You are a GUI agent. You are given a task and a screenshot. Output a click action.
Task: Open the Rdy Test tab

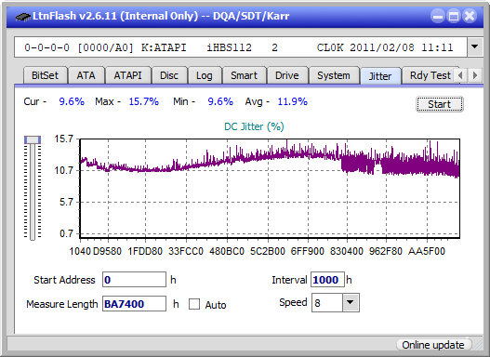[x=430, y=75]
